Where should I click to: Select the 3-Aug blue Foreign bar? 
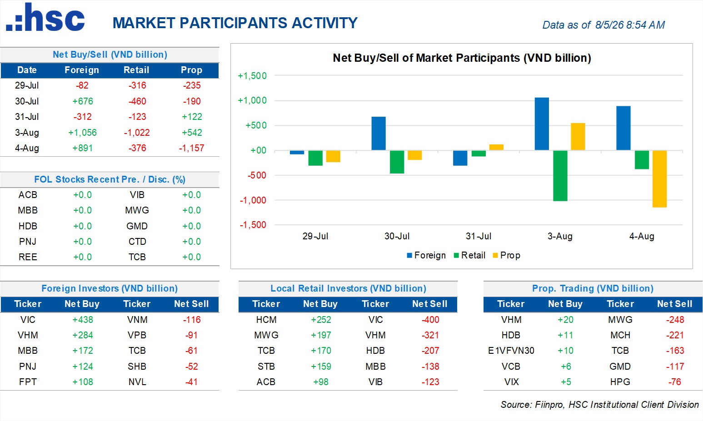coord(542,124)
